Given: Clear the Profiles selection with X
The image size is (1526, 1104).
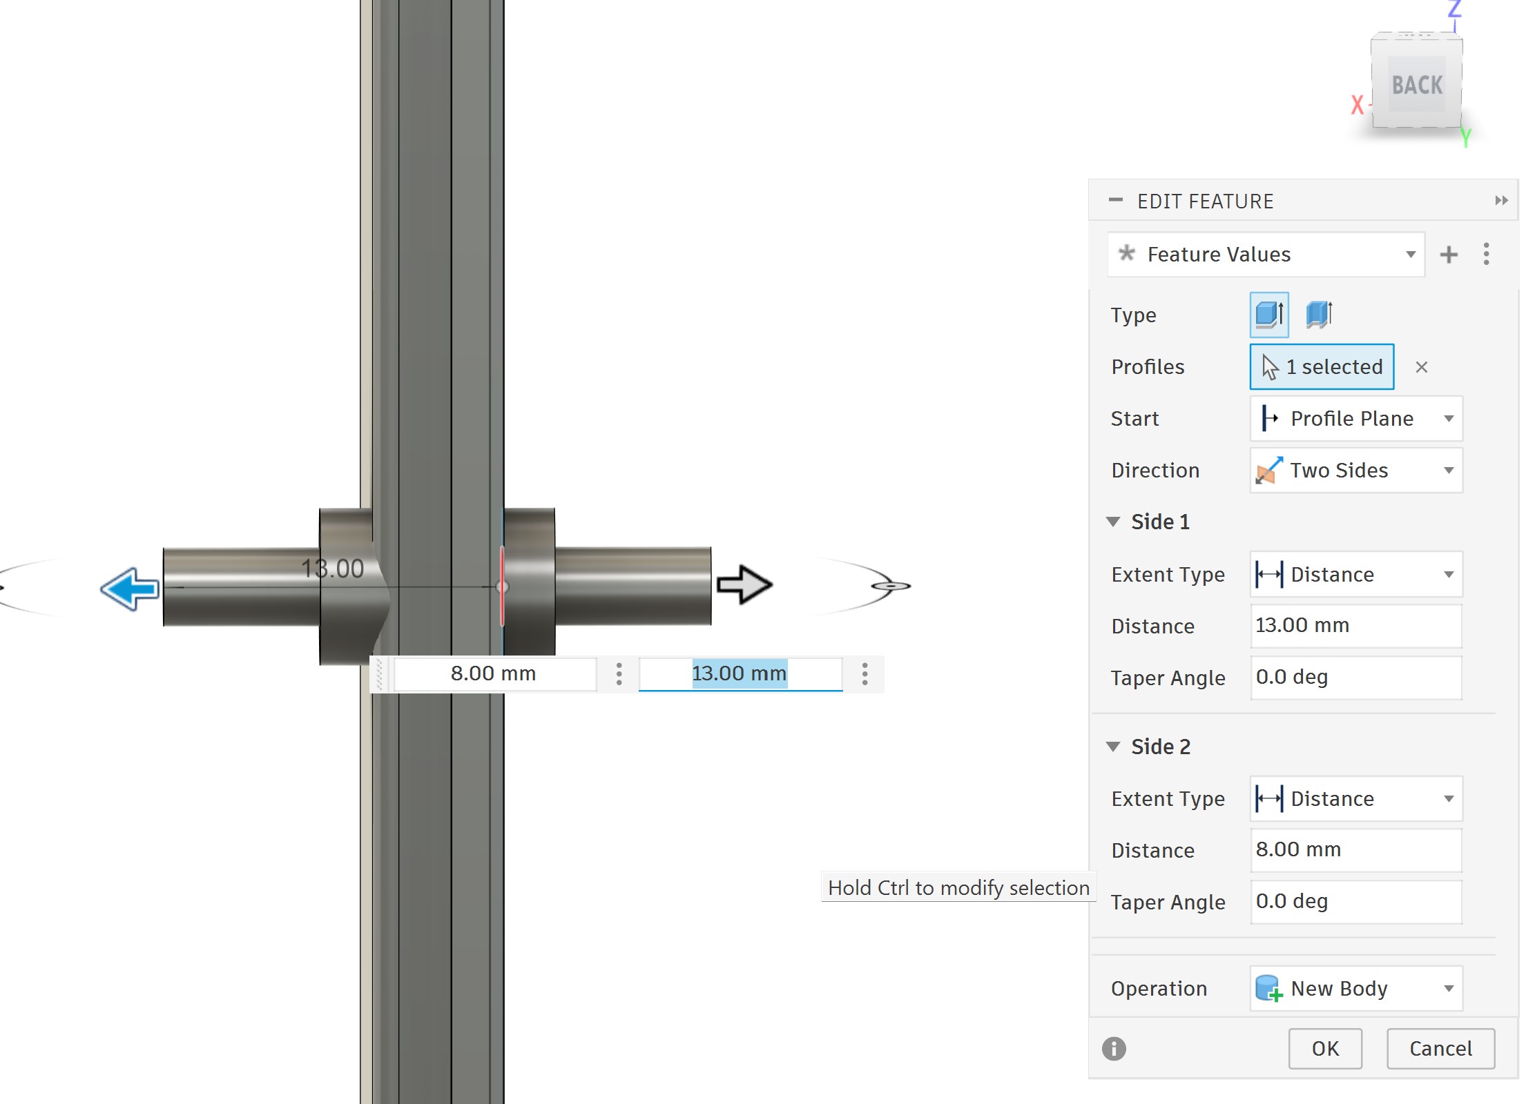Looking at the screenshot, I should (x=1421, y=367).
